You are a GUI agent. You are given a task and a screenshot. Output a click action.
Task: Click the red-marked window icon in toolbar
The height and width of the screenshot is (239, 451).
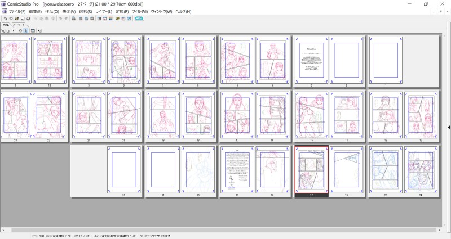[x=105, y=19]
